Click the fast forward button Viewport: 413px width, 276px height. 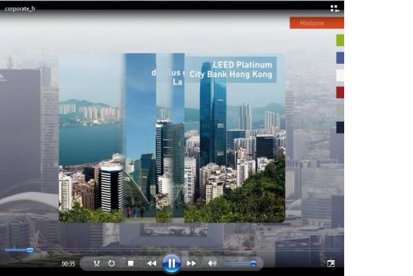191,263
